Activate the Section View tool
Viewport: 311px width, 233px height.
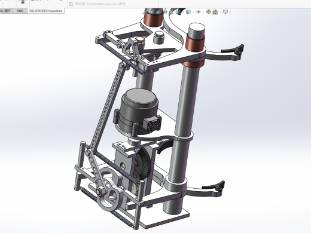[165, 12]
